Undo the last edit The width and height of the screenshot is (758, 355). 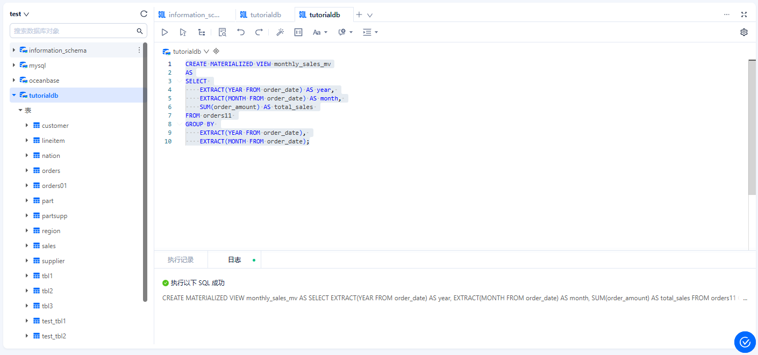point(241,32)
